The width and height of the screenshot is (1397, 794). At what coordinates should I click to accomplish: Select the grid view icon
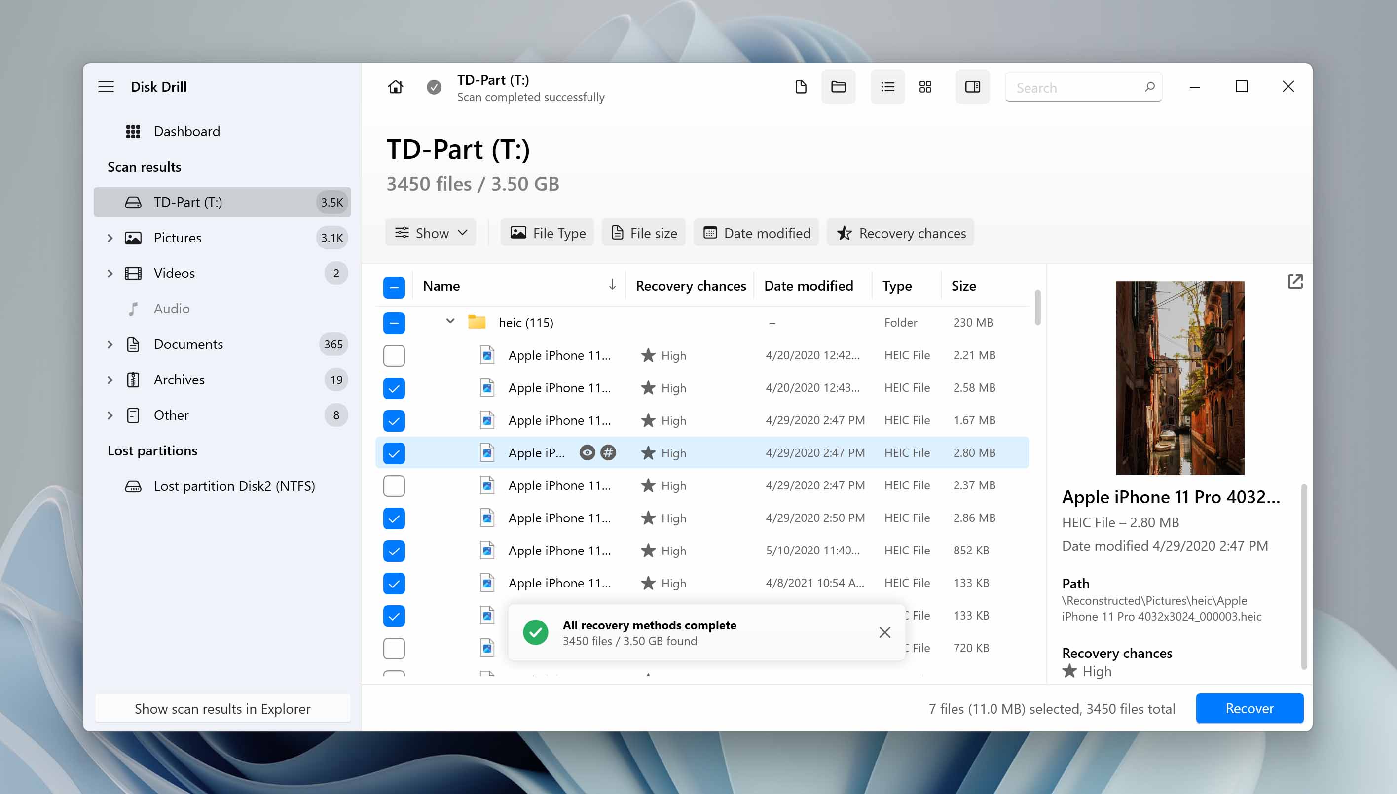[x=925, y=86]
